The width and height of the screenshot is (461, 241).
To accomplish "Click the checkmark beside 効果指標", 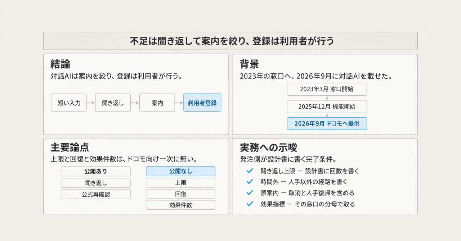I will click(x=250, y=204).
